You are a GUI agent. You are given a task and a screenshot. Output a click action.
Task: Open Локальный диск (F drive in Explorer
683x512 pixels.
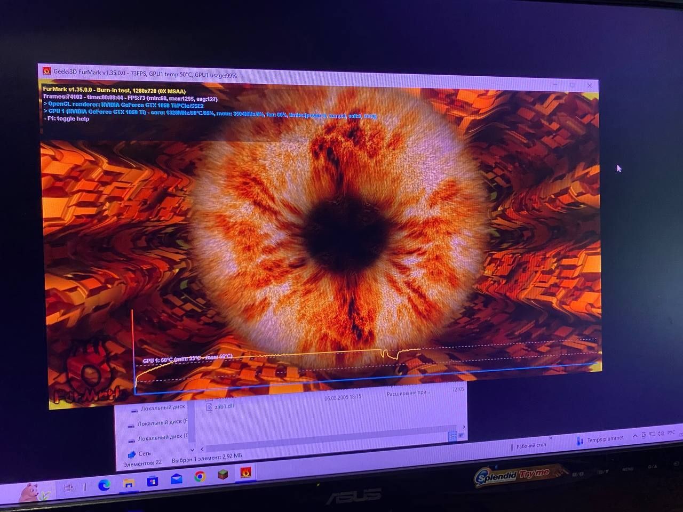pos(158,423)
